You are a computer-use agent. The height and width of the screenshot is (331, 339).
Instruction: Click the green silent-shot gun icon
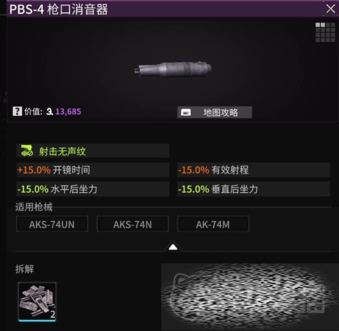pyautogui.click(x=27, y=151)
